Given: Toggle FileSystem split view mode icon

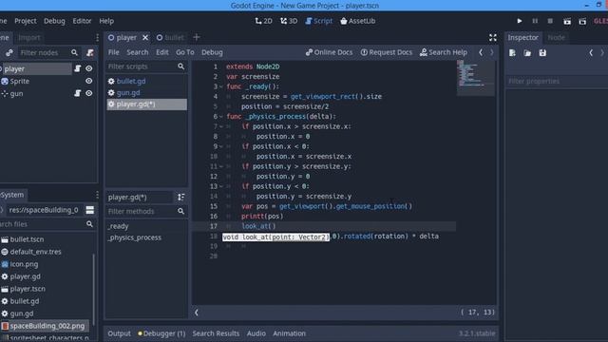Looking at the screenshot, I should point(90,210).
